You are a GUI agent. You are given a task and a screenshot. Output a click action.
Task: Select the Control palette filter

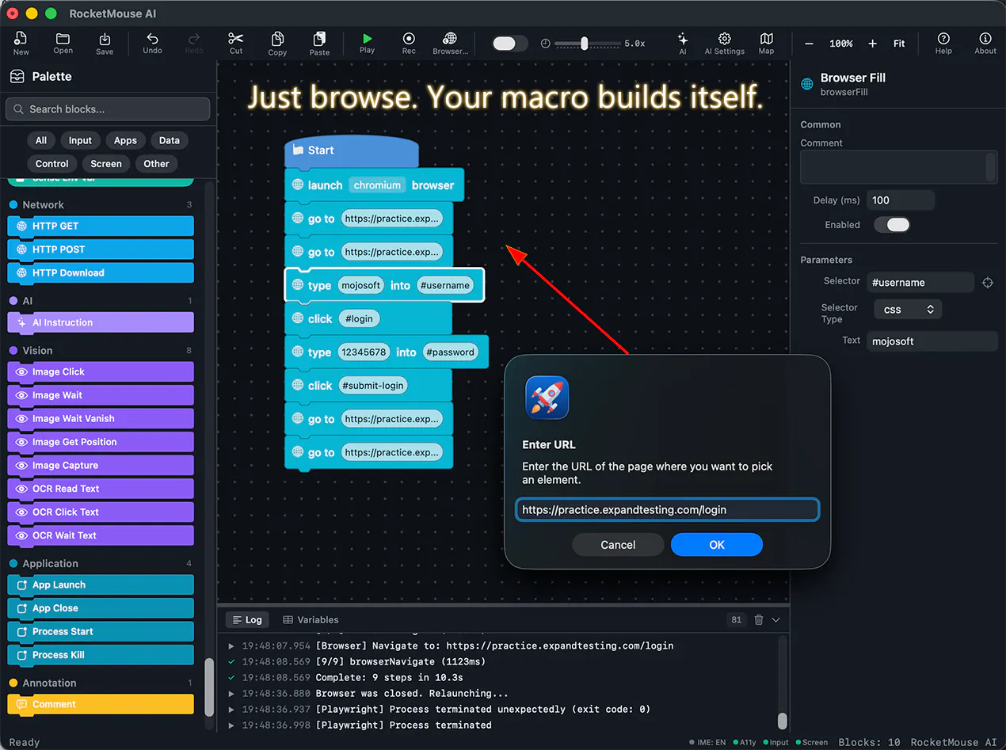tap(52, 164)
